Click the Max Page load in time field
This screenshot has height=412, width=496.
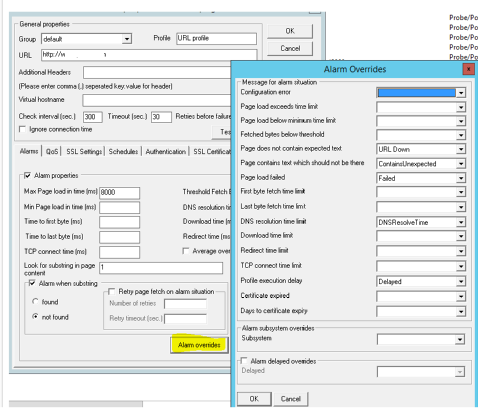tap(120, 193)
